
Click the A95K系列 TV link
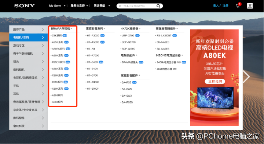coord(58,42)
